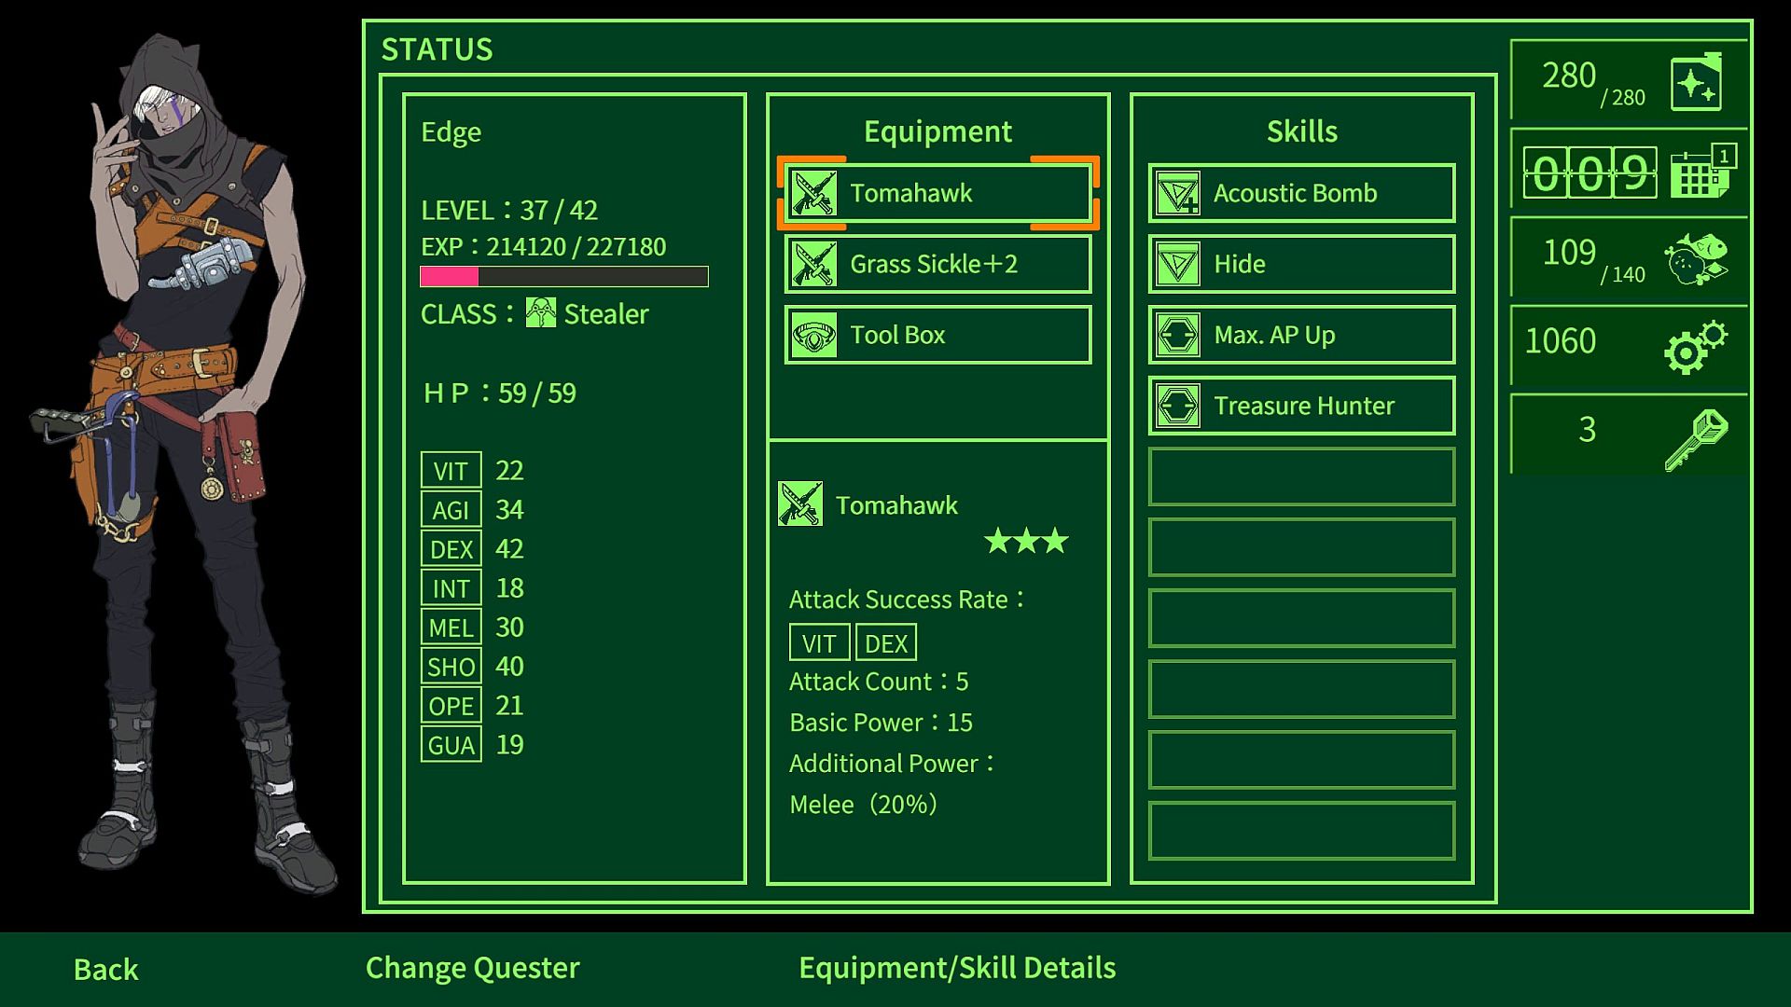This screenshot has width=1791, height=1007.
Task: Click the Acoustic Bomb skill icon
Action: click(x=1177, y=194)
